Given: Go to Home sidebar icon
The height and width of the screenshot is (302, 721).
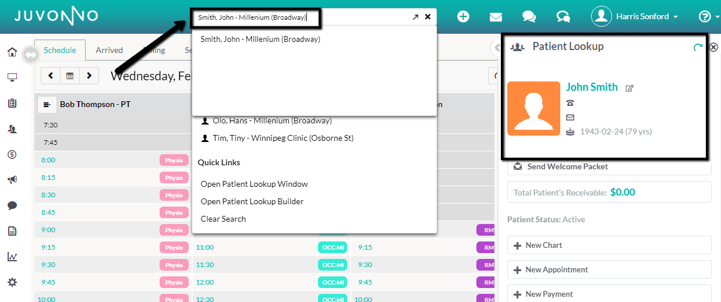Looking at the screenshot, I should click(x=12, y=52).
